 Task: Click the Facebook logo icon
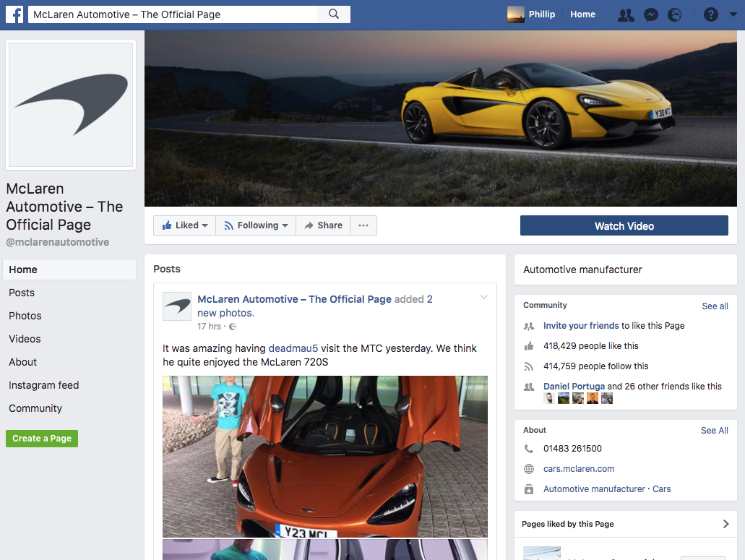pyautogui.click(x=14, y=14)
